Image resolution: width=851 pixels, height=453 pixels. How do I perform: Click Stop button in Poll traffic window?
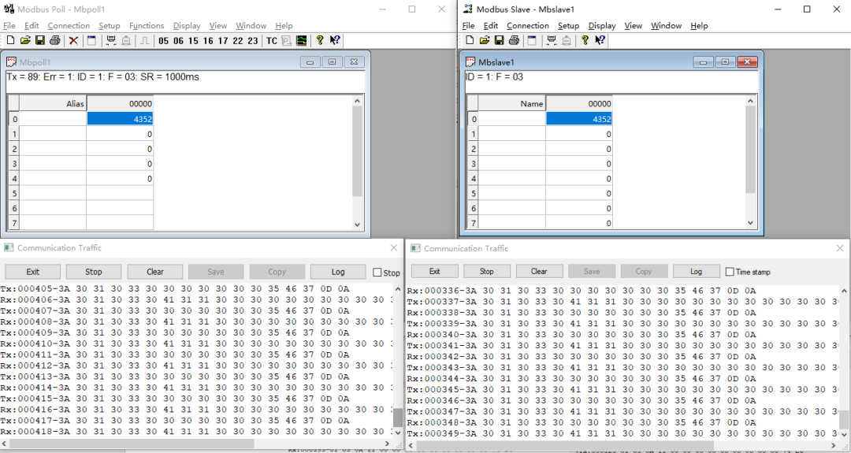93,272
